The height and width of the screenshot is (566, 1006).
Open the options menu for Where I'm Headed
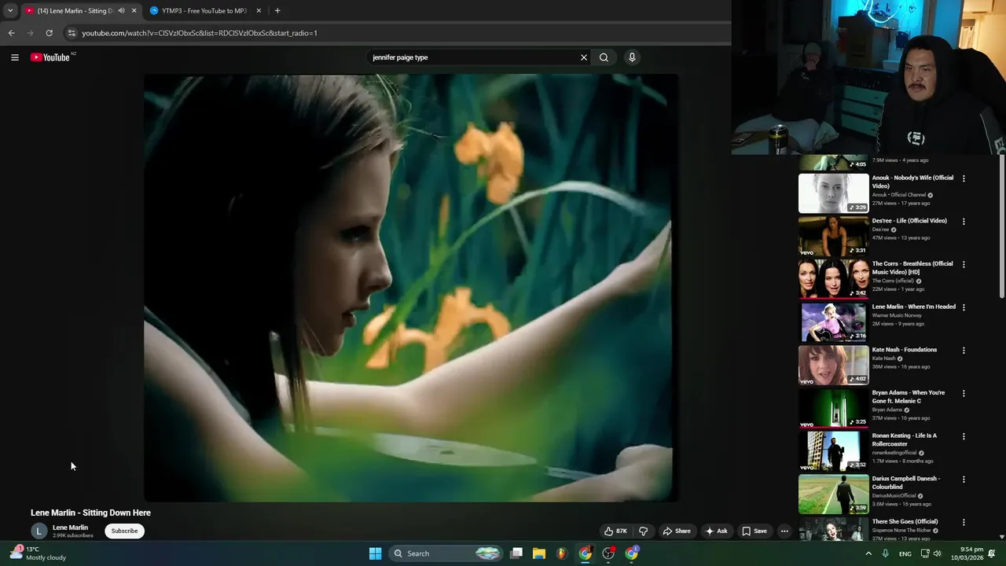click(964, 307)
